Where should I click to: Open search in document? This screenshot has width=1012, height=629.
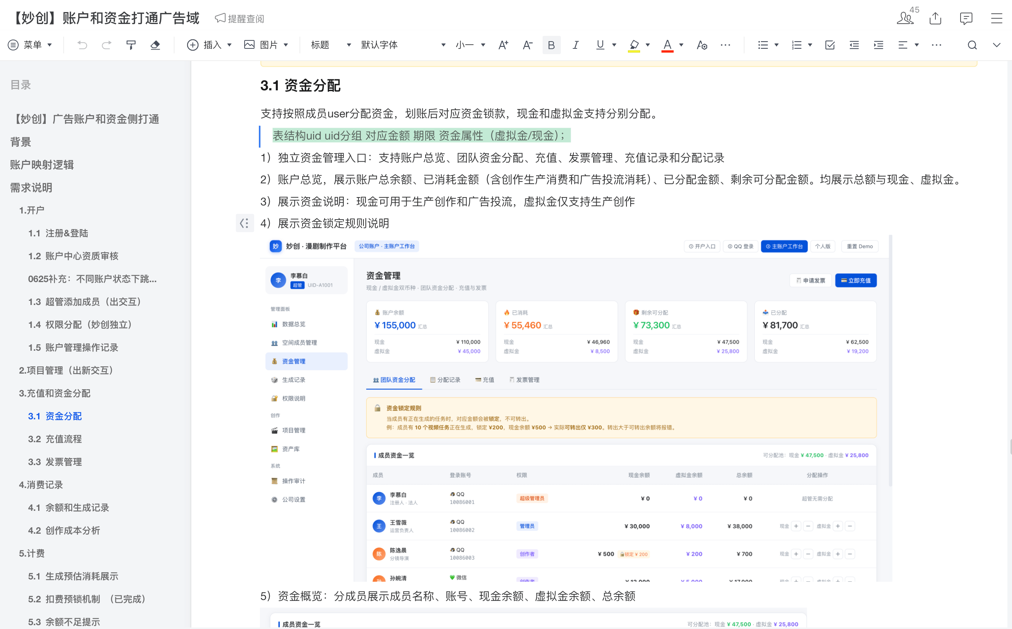pos(972,45)
